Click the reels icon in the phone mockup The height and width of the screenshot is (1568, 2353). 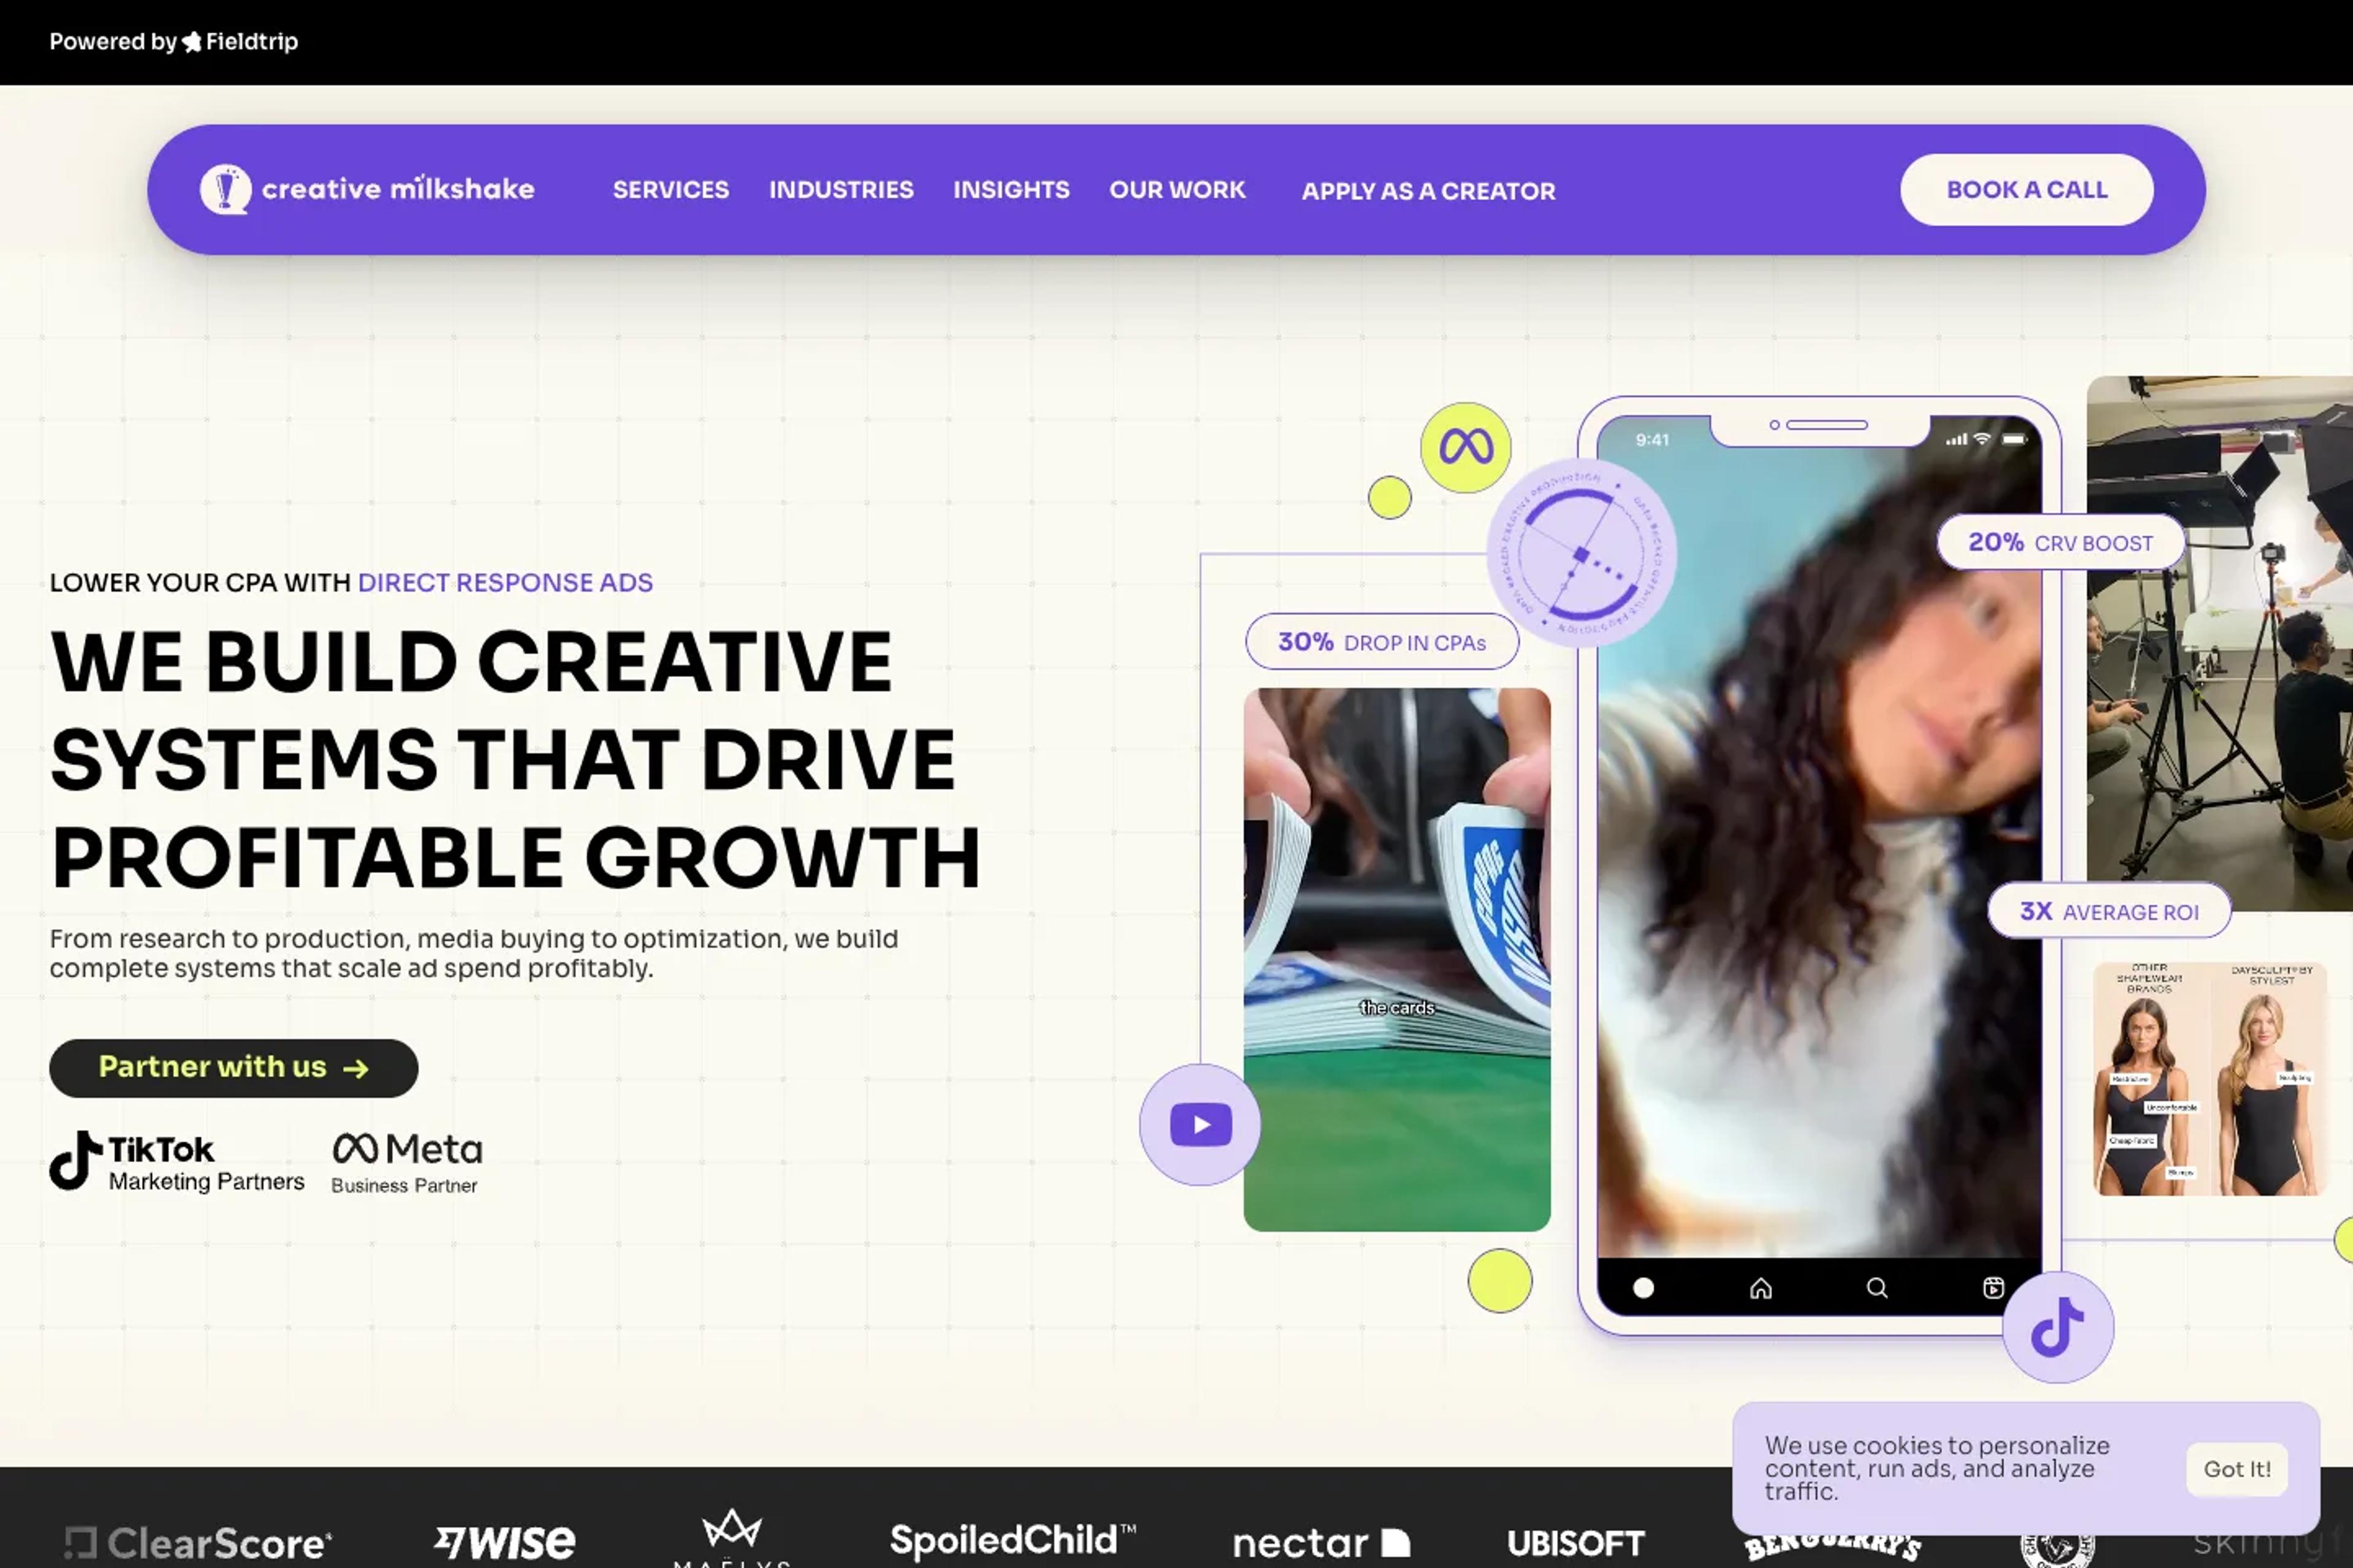pyautogui.click(x=1993, y=1288)
